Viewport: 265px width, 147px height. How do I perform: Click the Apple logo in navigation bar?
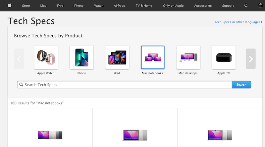10,6
